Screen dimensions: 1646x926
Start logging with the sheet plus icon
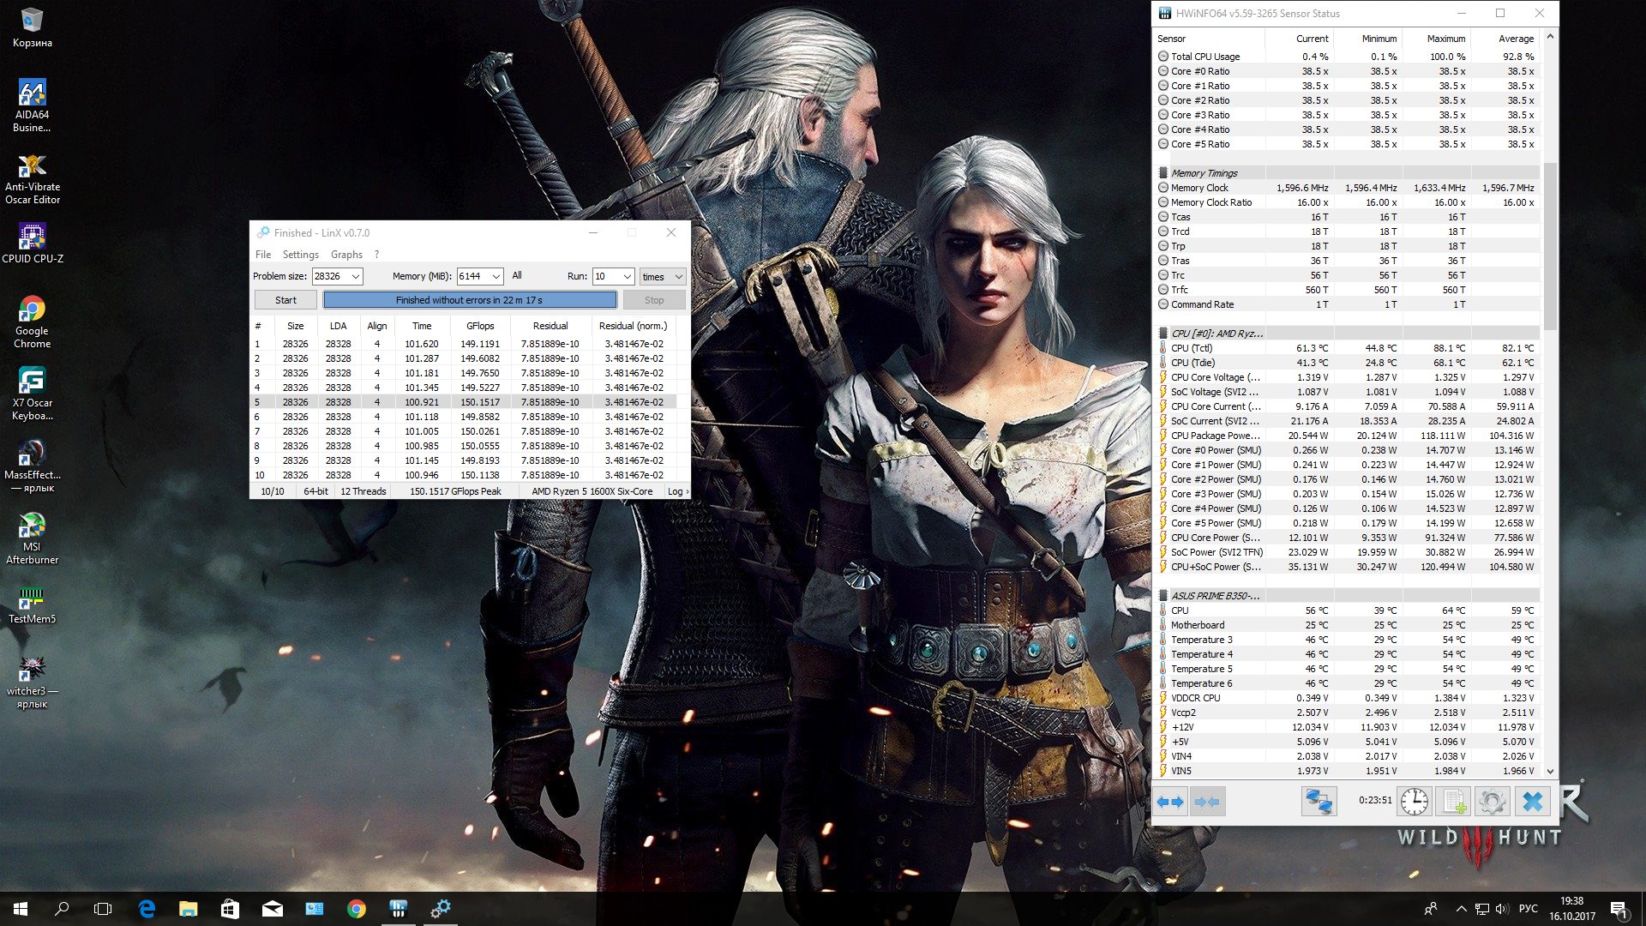[x=1453, y=802]
